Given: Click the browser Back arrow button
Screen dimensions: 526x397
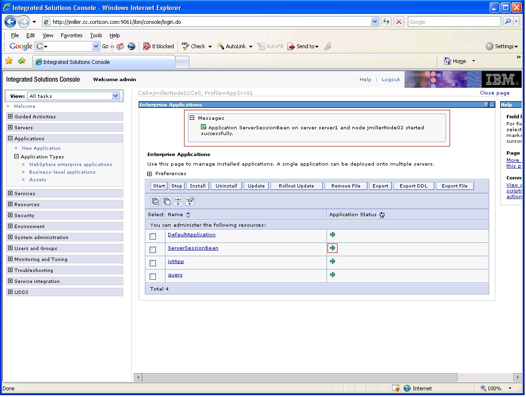Looking at the screenshot, I should (11, 22).
